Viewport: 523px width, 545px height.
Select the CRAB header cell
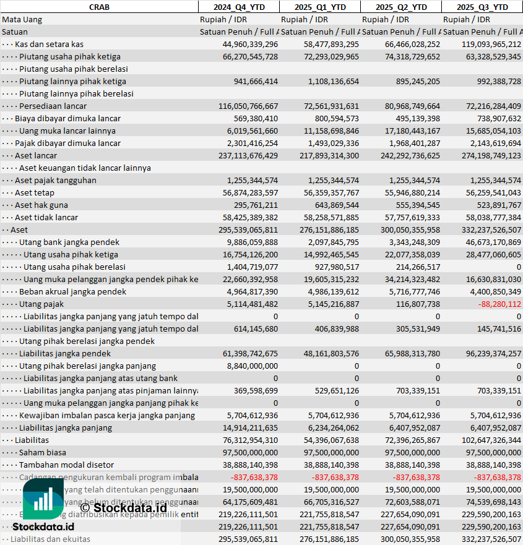point(101,7)
